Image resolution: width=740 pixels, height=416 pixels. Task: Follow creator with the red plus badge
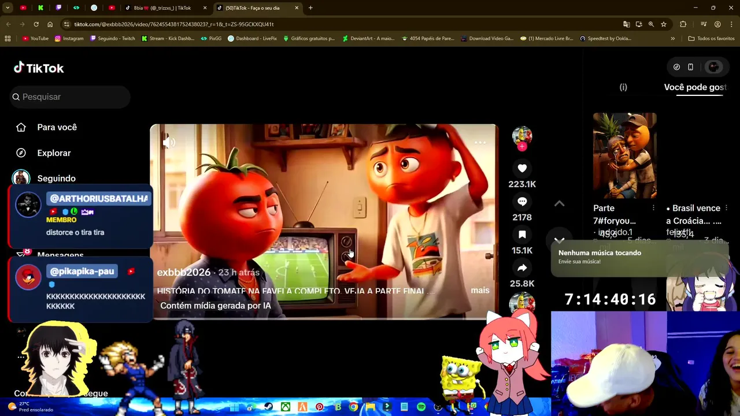pyautogui.click(x=522, y=147)
